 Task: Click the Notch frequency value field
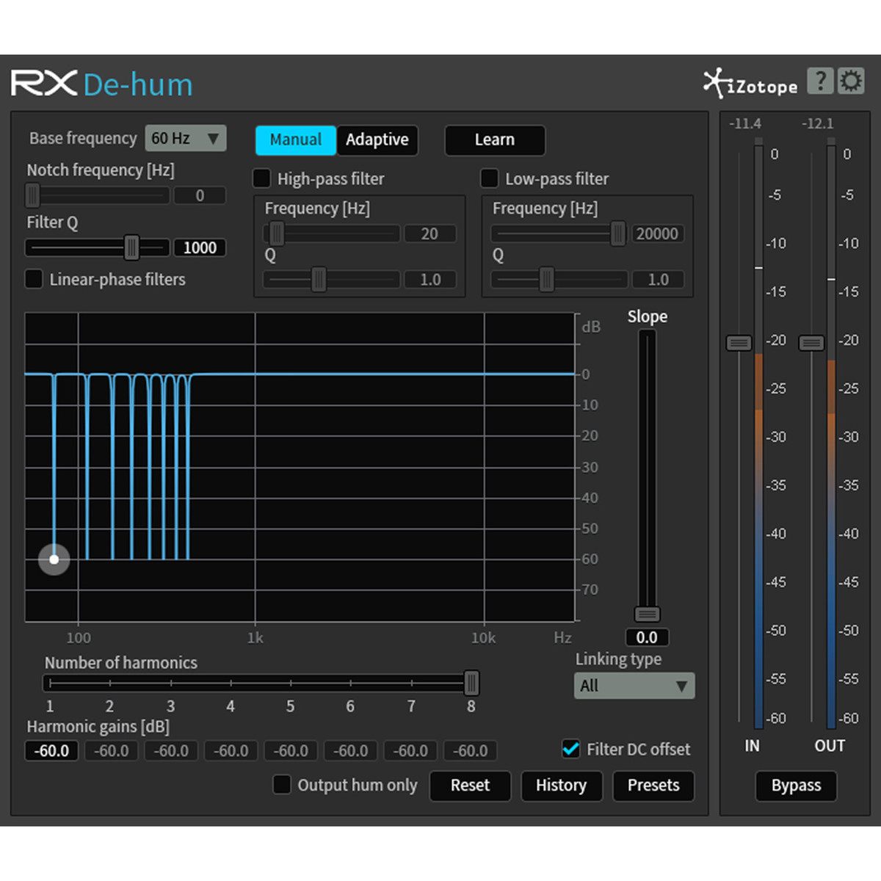[x=200, y=195]
